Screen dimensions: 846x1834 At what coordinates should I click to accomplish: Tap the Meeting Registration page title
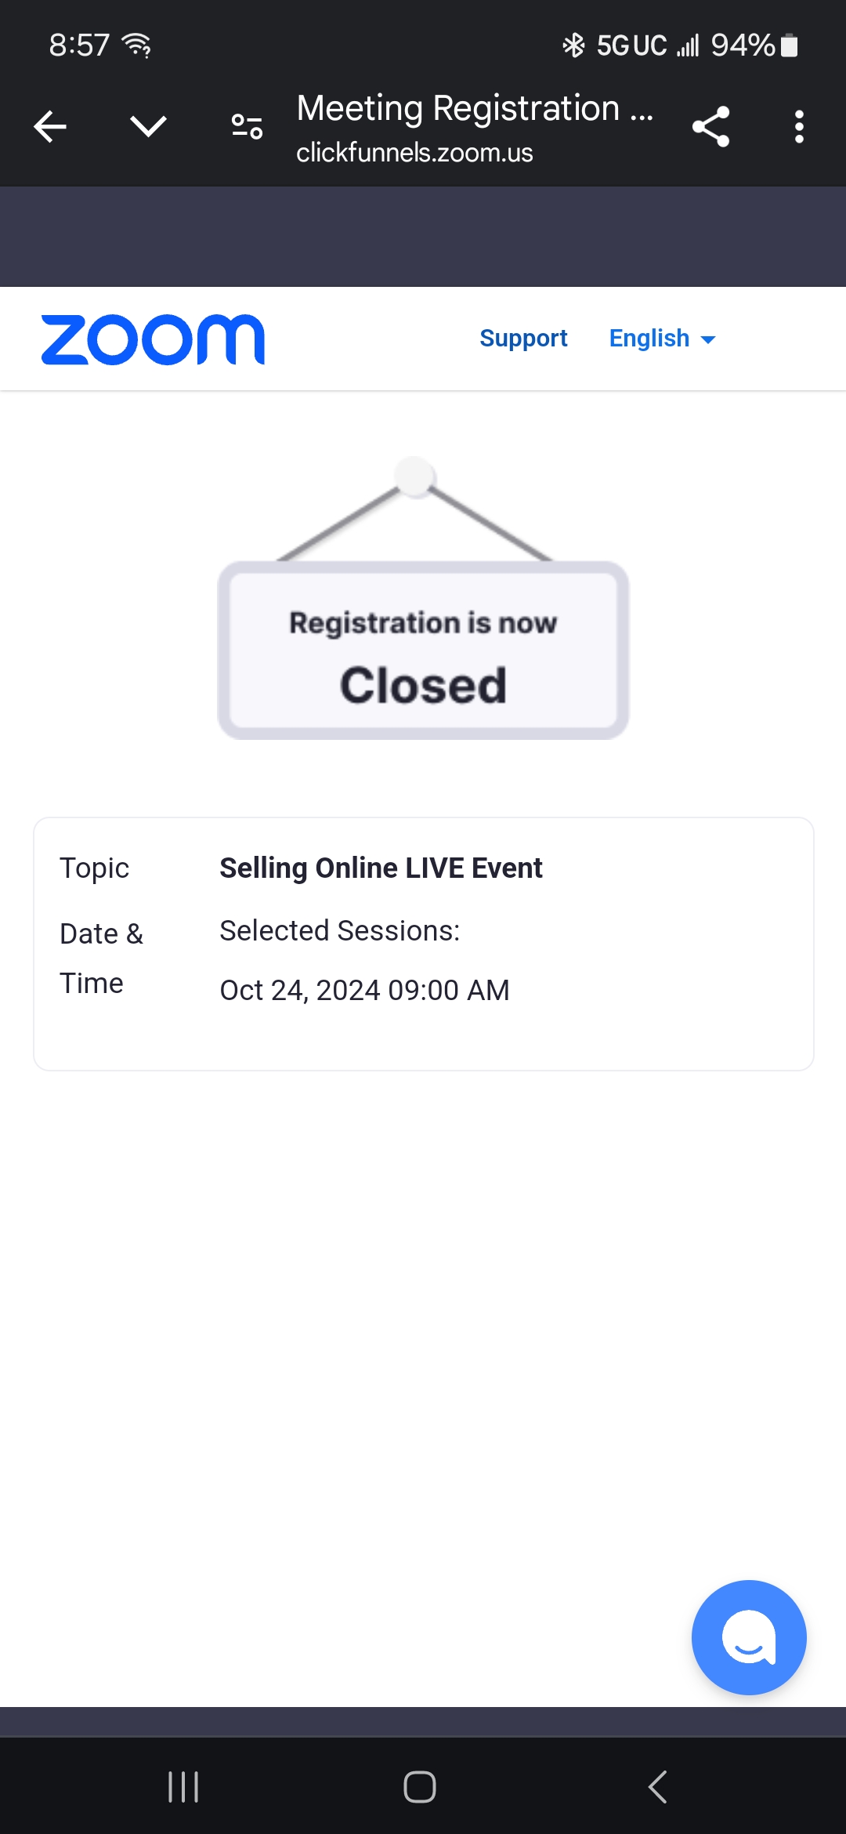[475, 107]
